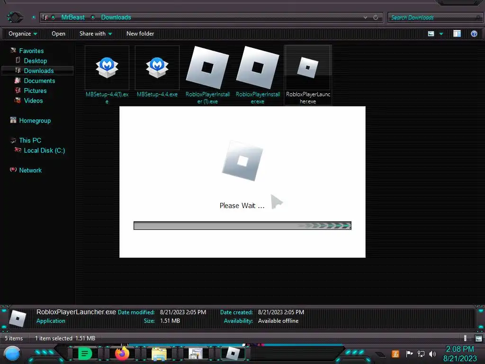
Task: Click the Roblox taskbar icon
Action: 233,354
